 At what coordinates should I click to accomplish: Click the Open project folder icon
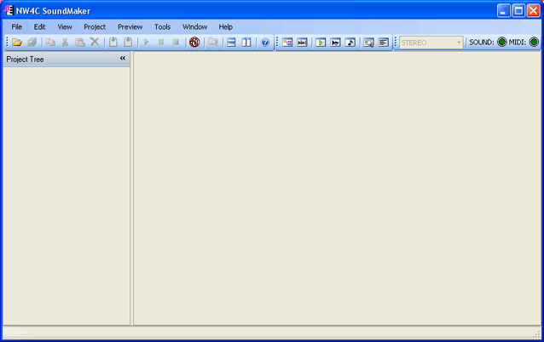point(18,43)
